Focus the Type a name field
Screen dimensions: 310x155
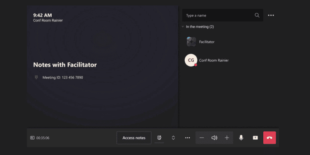[x=223, y=15]
